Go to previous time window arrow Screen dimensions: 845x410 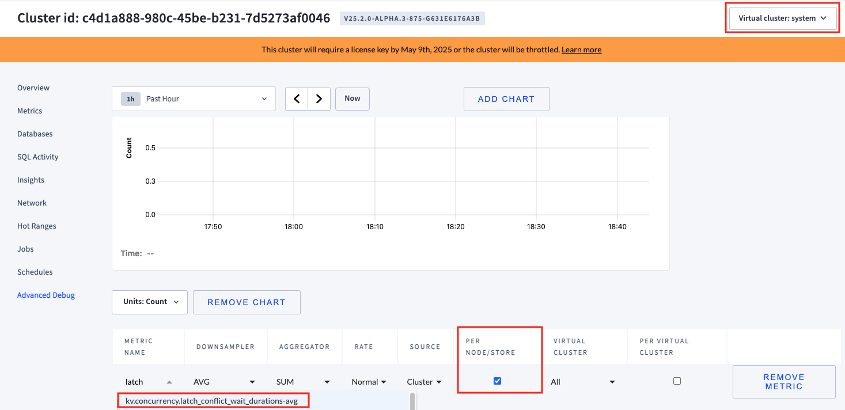tap(297, 99)
